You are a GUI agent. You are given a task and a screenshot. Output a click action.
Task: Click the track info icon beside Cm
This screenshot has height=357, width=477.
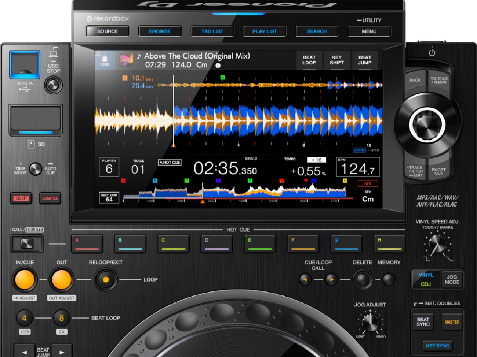tap(218, 66)
